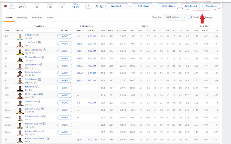Click the info circle icon beside calendar
231x144 pixels.
[x=102, y=6]
